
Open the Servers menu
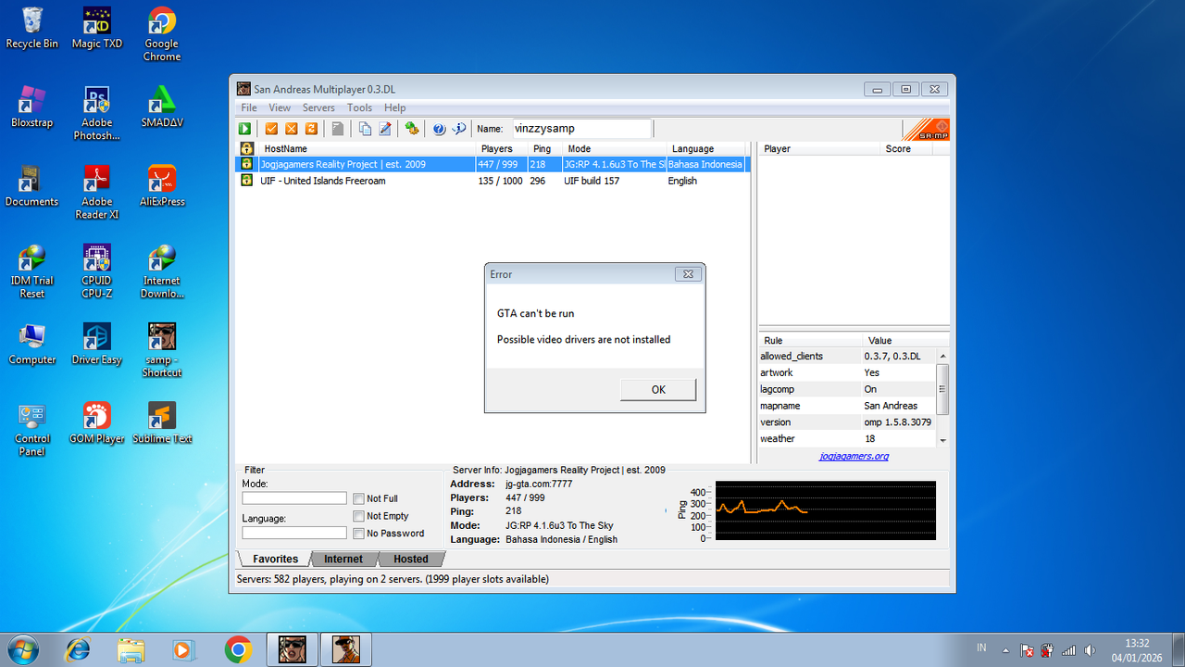click(318, 107)
